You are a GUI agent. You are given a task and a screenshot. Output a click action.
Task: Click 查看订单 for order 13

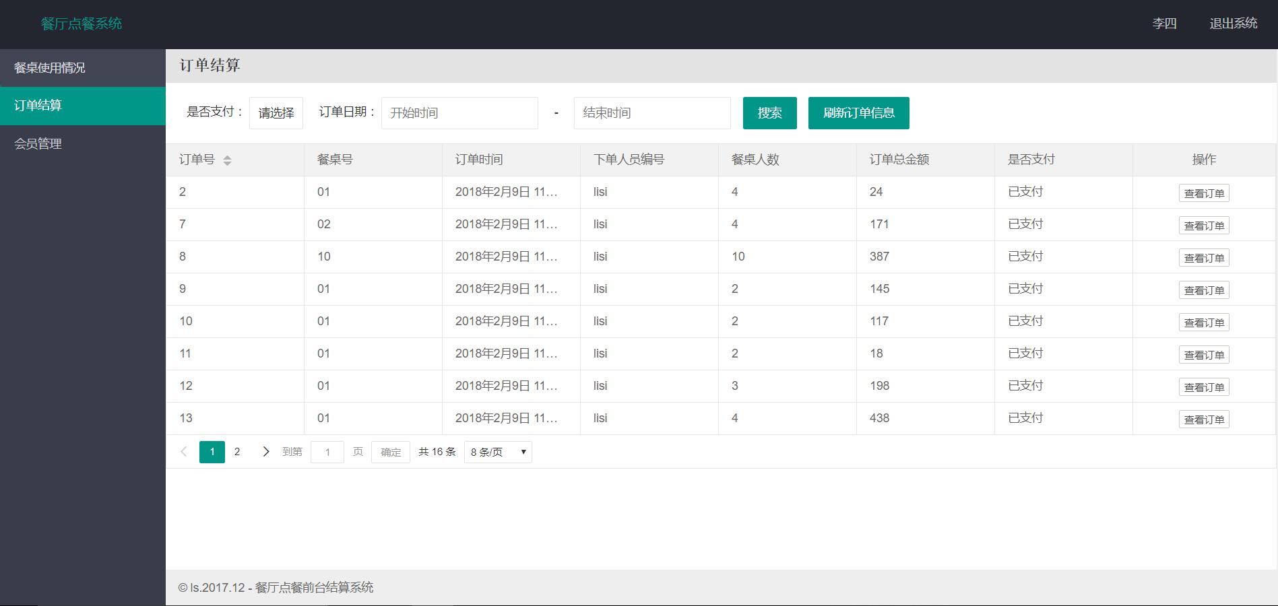1204,419
